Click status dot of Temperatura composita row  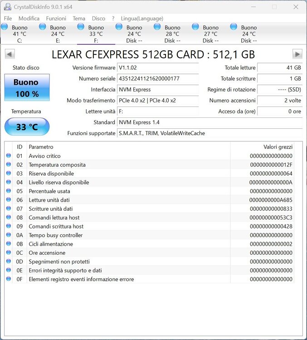point(9,165)
